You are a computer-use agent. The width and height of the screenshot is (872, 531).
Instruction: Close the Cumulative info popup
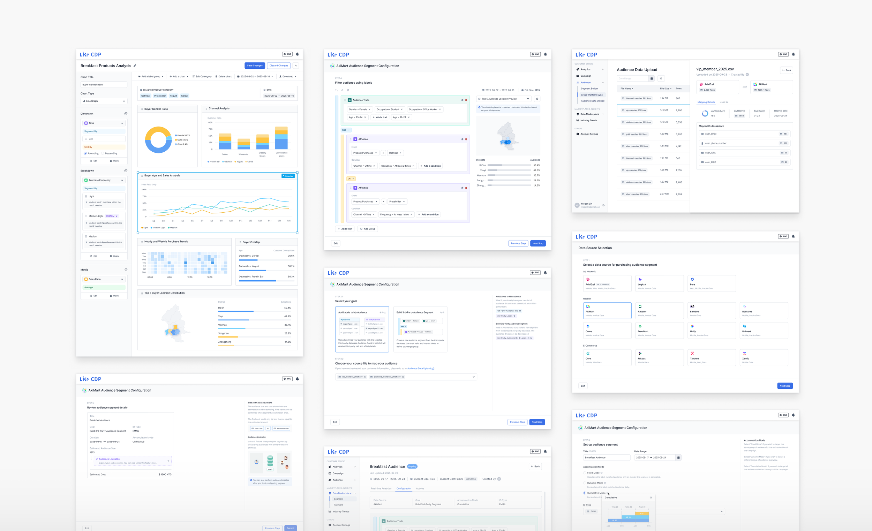[651, 498]
